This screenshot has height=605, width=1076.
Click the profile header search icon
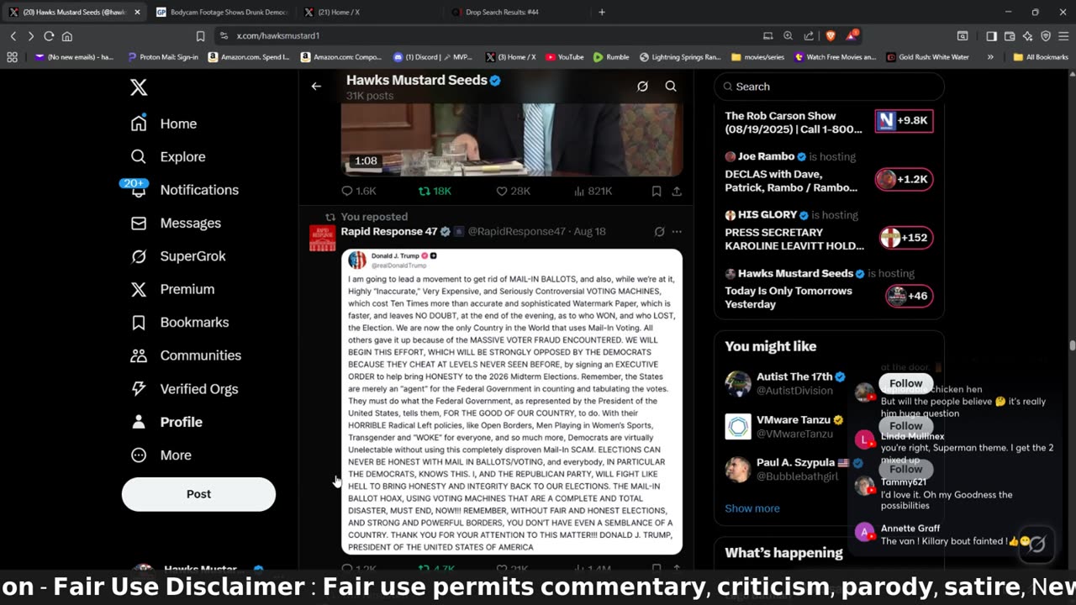click(x=671, y=86)
